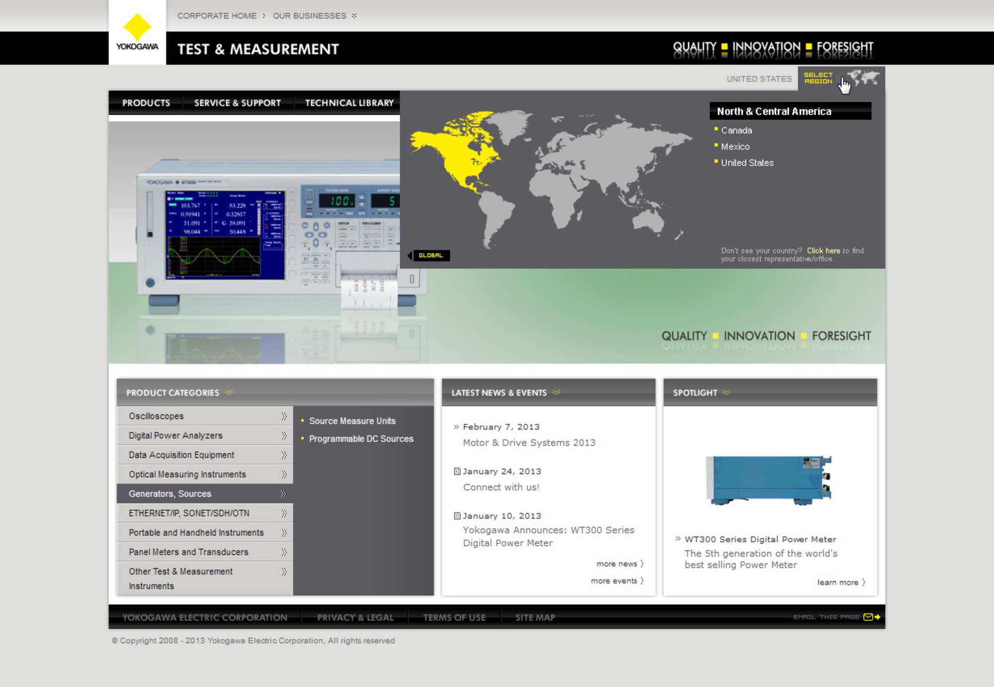Click the Yokogawa diamond logo
This screenshot has height=687, width=994.
point(137,32)
